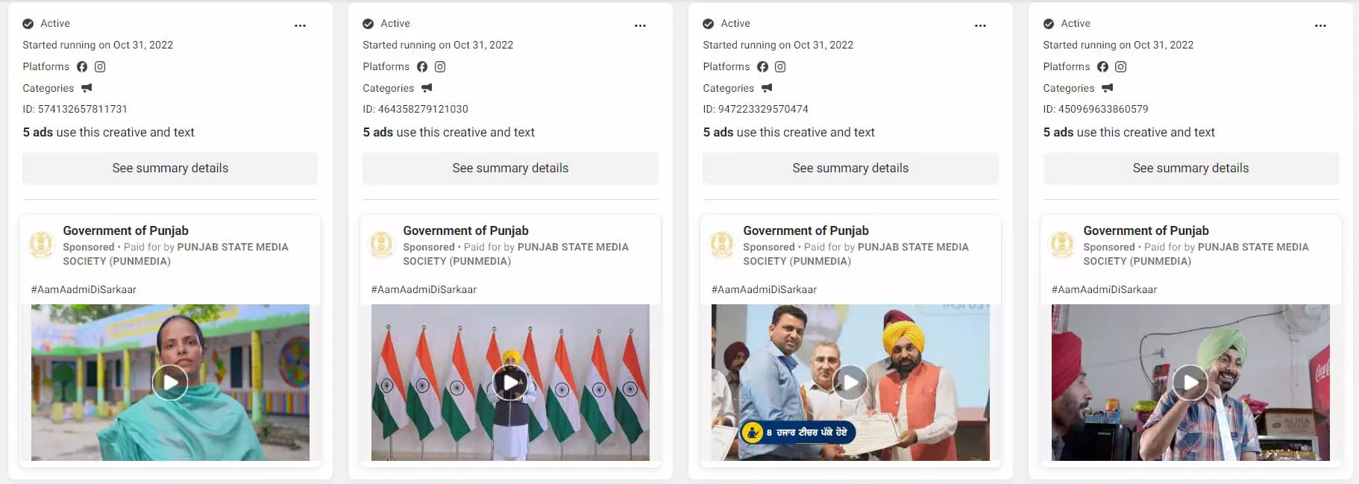This screenshot has width=1359, height=484.
Task: See summary details for ad 947223329570474
Action: click(850, 168)
